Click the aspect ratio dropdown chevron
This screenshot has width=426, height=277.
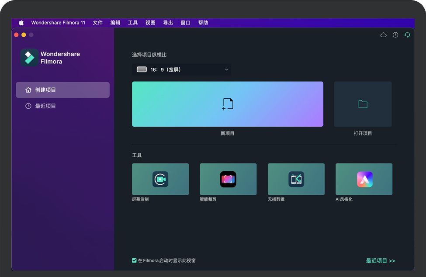click(x=226, y=69)
